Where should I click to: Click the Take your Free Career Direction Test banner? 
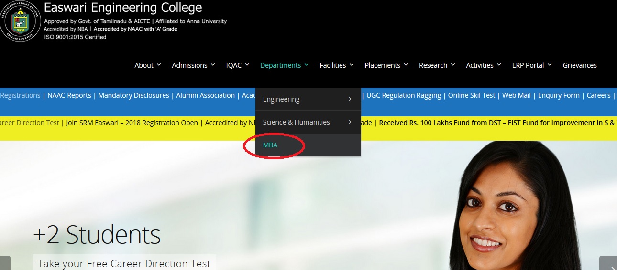(x=124, y=263)
